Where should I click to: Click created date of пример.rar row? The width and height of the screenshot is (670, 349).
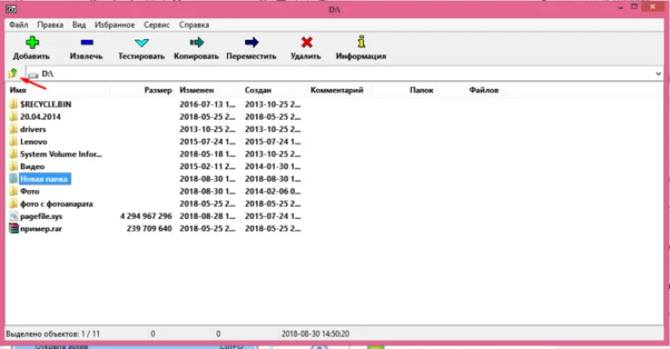272,229
